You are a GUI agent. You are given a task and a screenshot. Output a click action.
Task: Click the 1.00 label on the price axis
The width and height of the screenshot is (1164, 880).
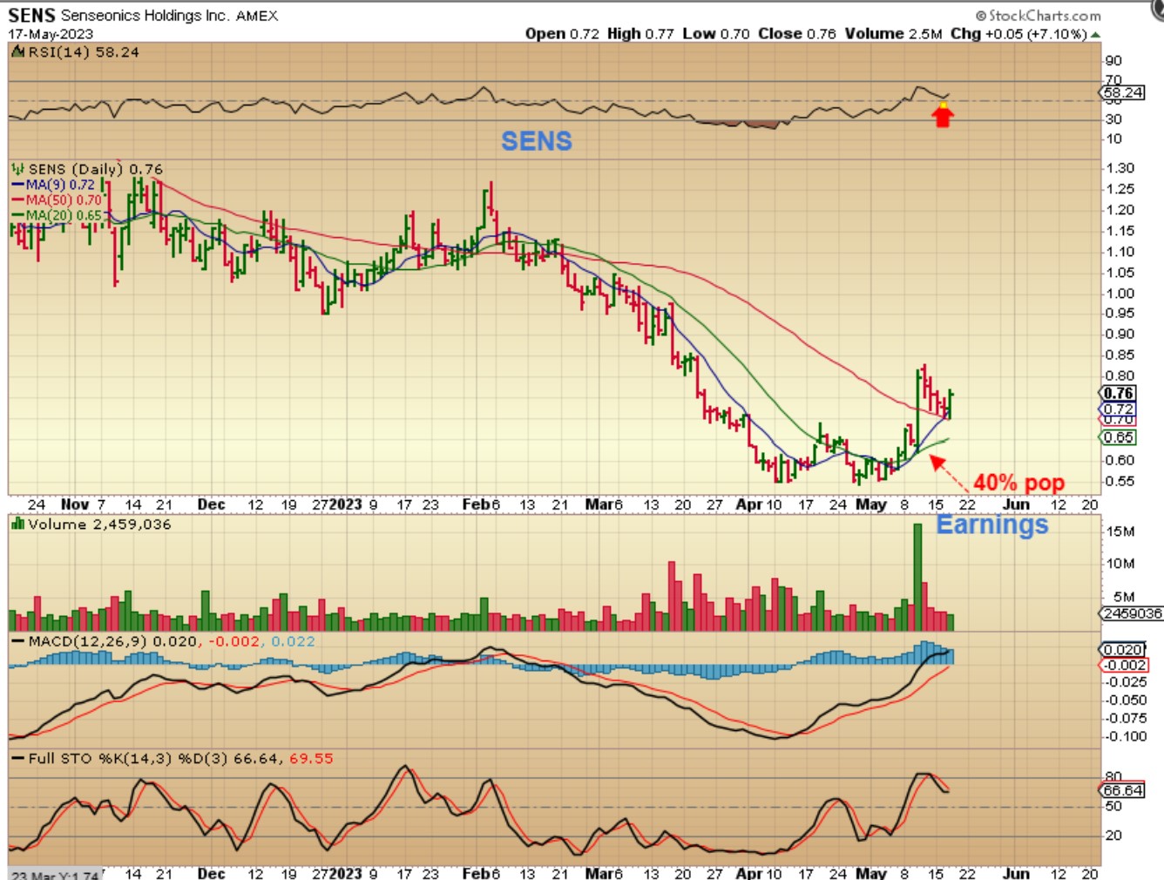click(1120, 294)
